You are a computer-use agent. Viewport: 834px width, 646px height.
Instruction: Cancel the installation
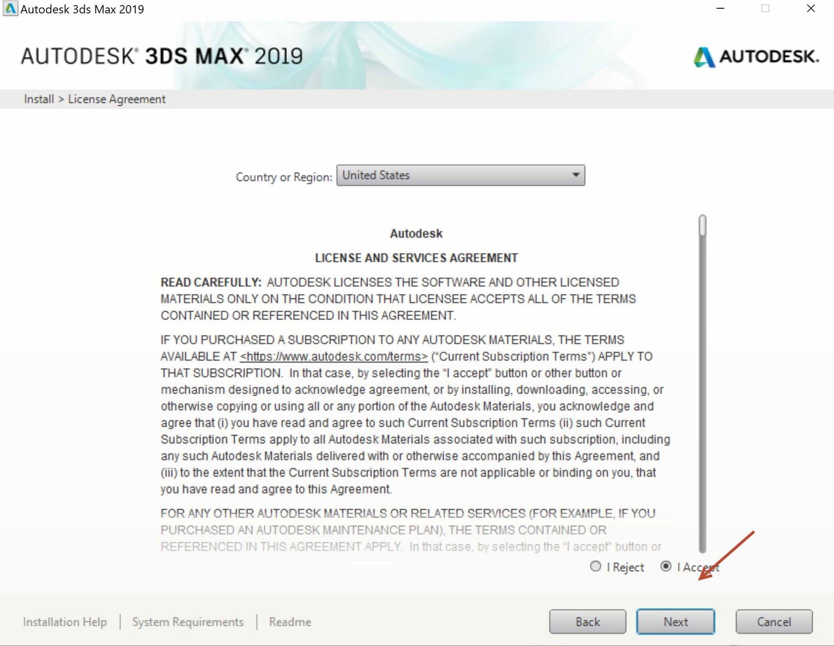point(774,622)
